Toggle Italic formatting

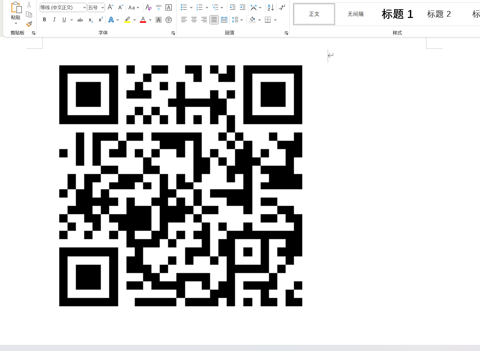click(x=54, y=20)
